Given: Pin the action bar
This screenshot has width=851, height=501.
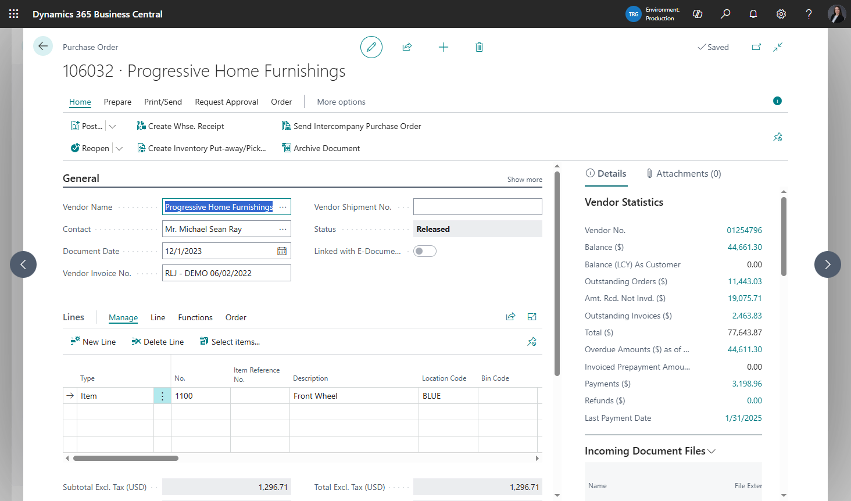Looking at the screenshot, I should (x=778, y=137).
